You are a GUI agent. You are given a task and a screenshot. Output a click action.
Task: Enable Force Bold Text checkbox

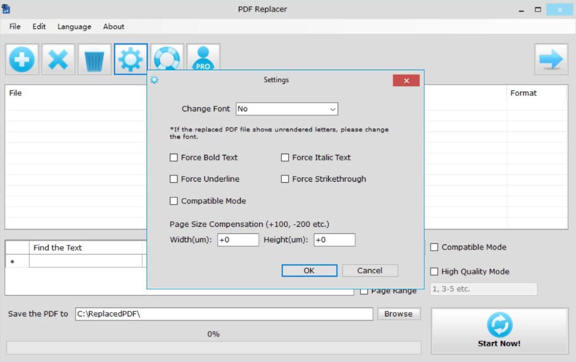[x=174, y=158]
